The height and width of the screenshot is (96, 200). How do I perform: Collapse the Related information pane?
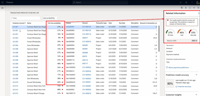(x=199, y=13)
